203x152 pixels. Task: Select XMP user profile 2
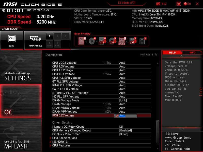[57, 44]
